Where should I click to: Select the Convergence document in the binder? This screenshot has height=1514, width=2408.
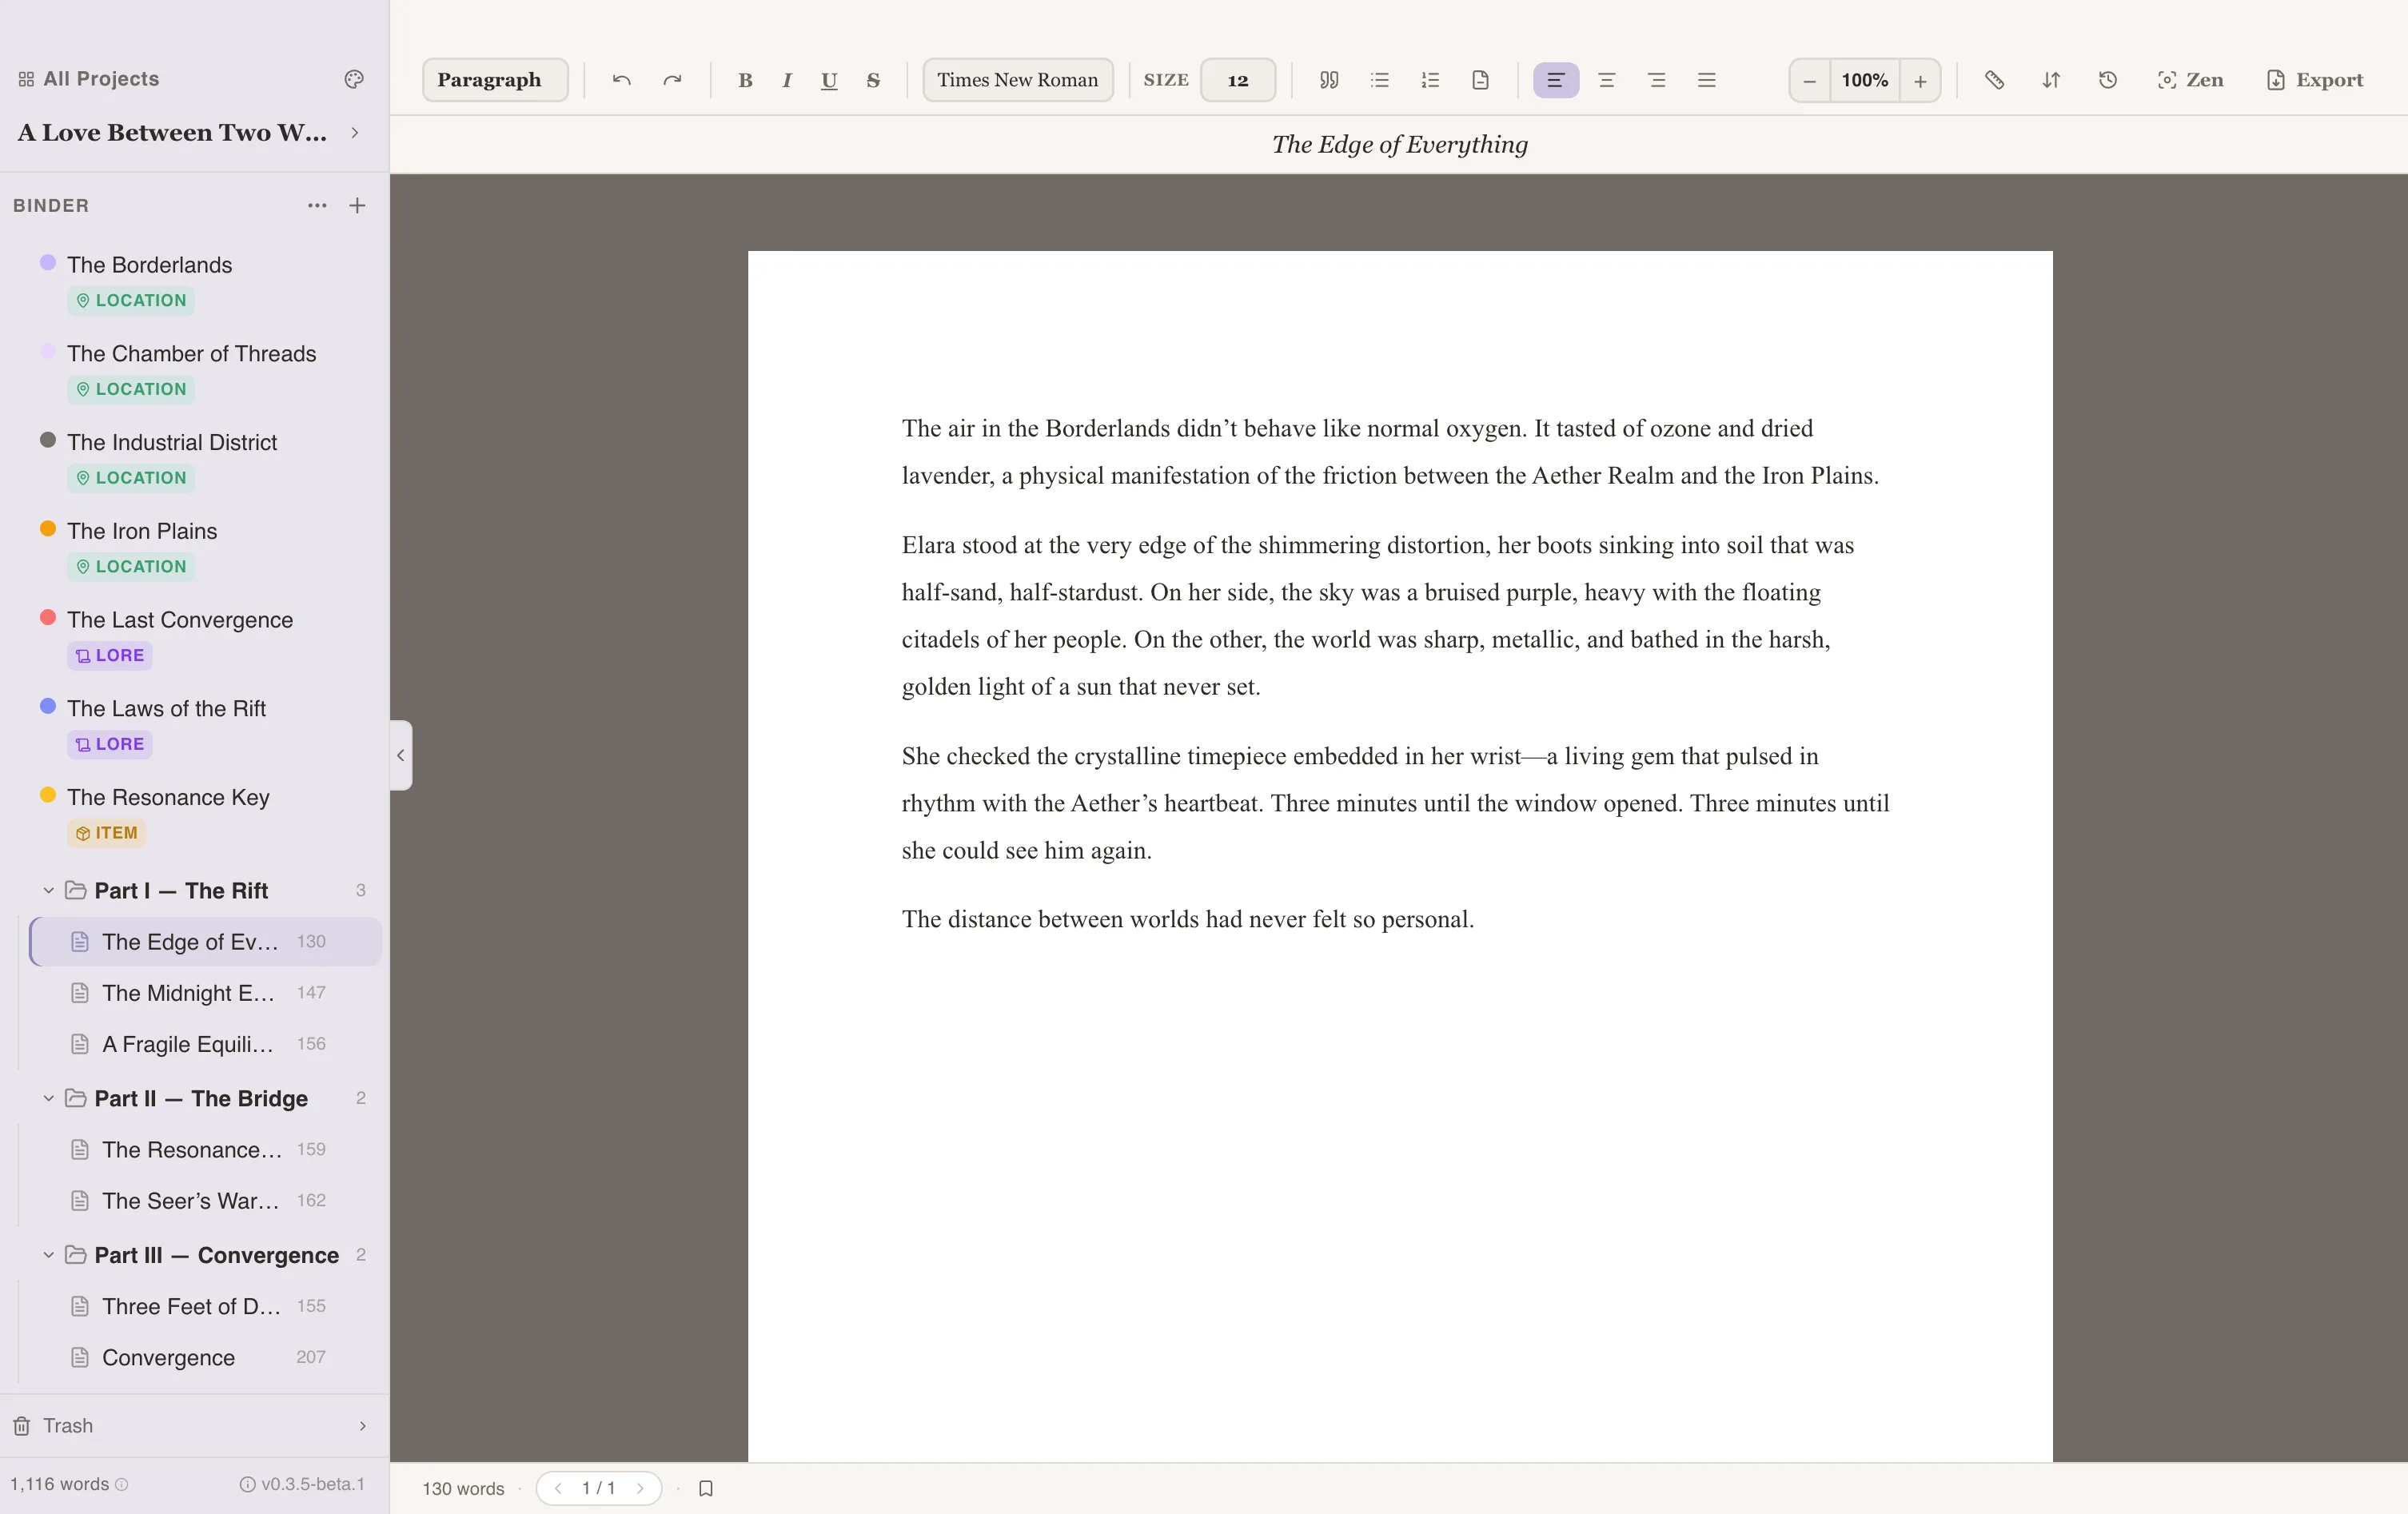coord(169,1357)
